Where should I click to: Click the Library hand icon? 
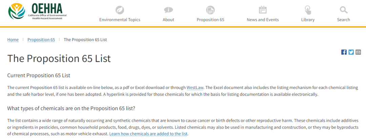[308, 10]
